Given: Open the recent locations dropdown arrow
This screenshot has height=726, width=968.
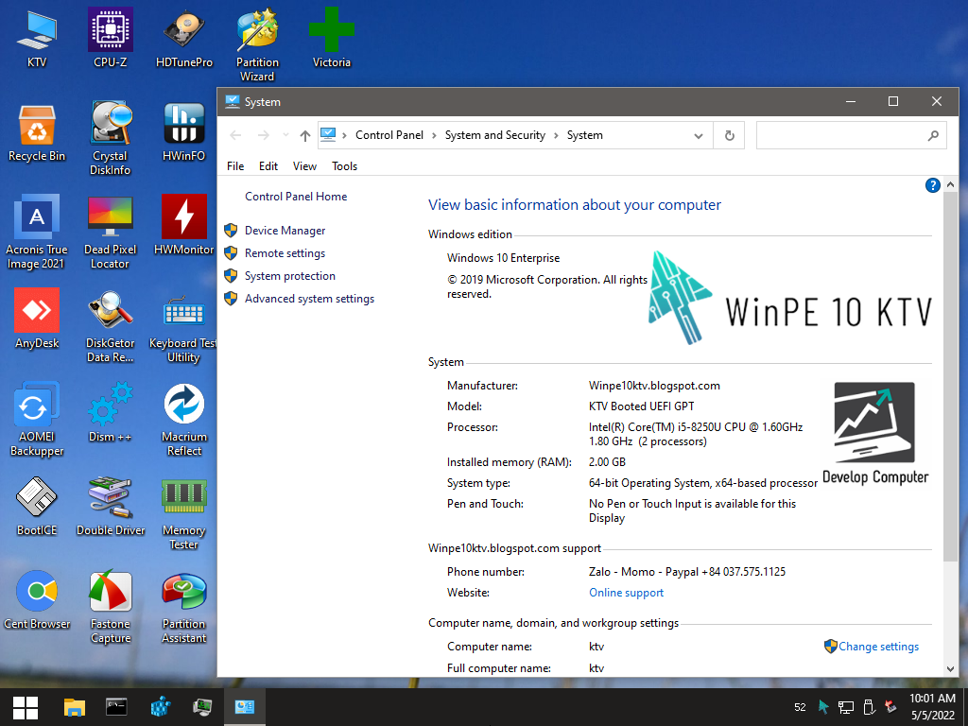Looking at the screenshot, I should pos(285,135).
